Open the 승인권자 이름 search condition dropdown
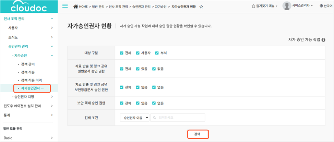The width and height of the screenshot is (334, 142). (x=135, y=118)
